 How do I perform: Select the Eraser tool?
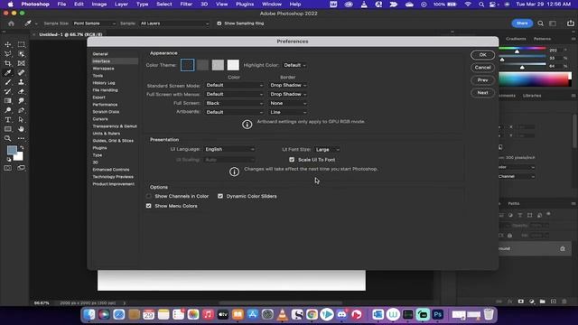[x=22, y=91]
